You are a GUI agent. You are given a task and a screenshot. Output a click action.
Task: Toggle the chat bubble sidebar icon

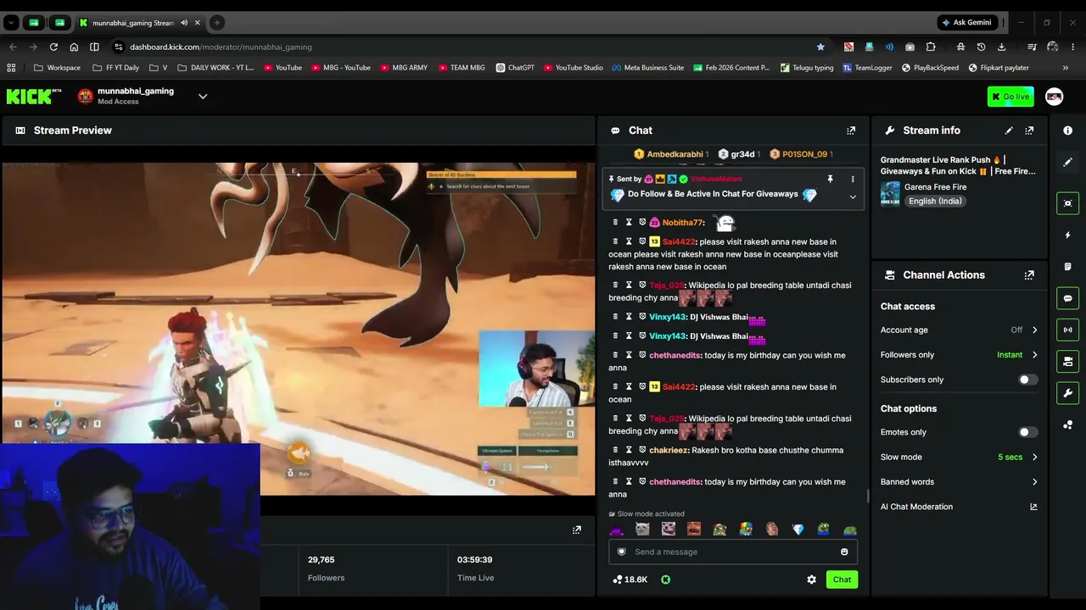pyautogui.click(x=1067, y=298)
